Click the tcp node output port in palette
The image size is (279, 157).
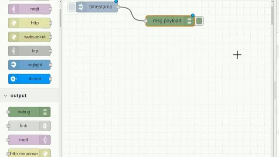51,51
